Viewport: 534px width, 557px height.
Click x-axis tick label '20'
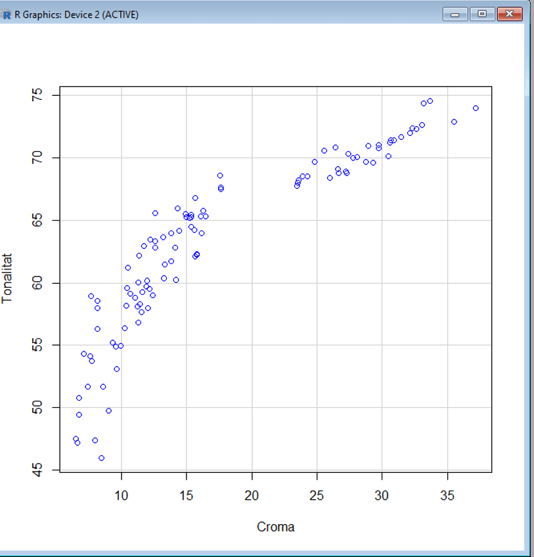pos(252,495)
